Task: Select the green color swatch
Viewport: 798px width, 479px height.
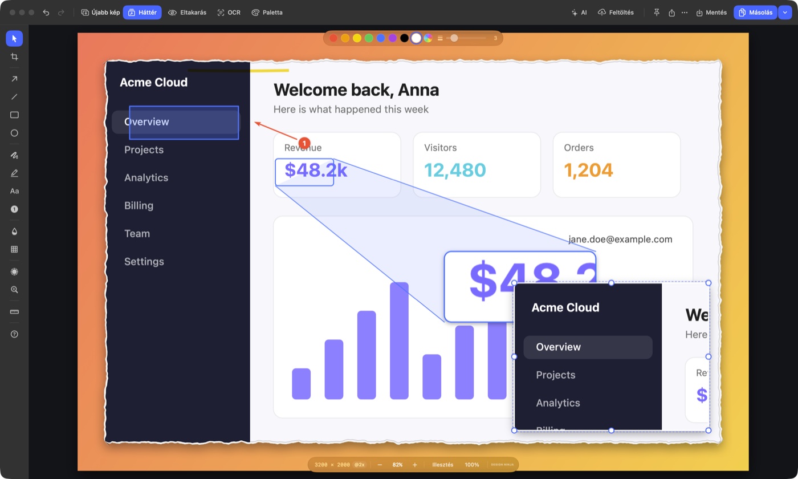Action: 369,38
